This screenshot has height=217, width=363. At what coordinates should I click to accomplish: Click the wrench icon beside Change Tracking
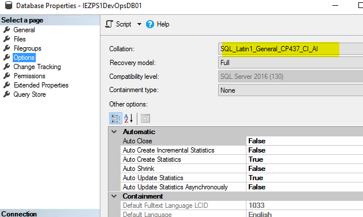coord(7,67)
